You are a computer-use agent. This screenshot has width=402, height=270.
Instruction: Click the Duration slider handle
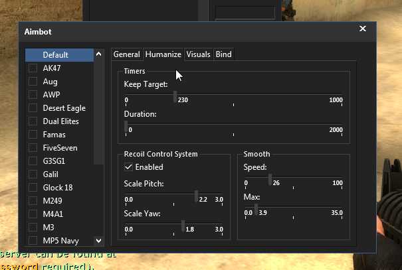pyautogui.click(x=126, y=127)
